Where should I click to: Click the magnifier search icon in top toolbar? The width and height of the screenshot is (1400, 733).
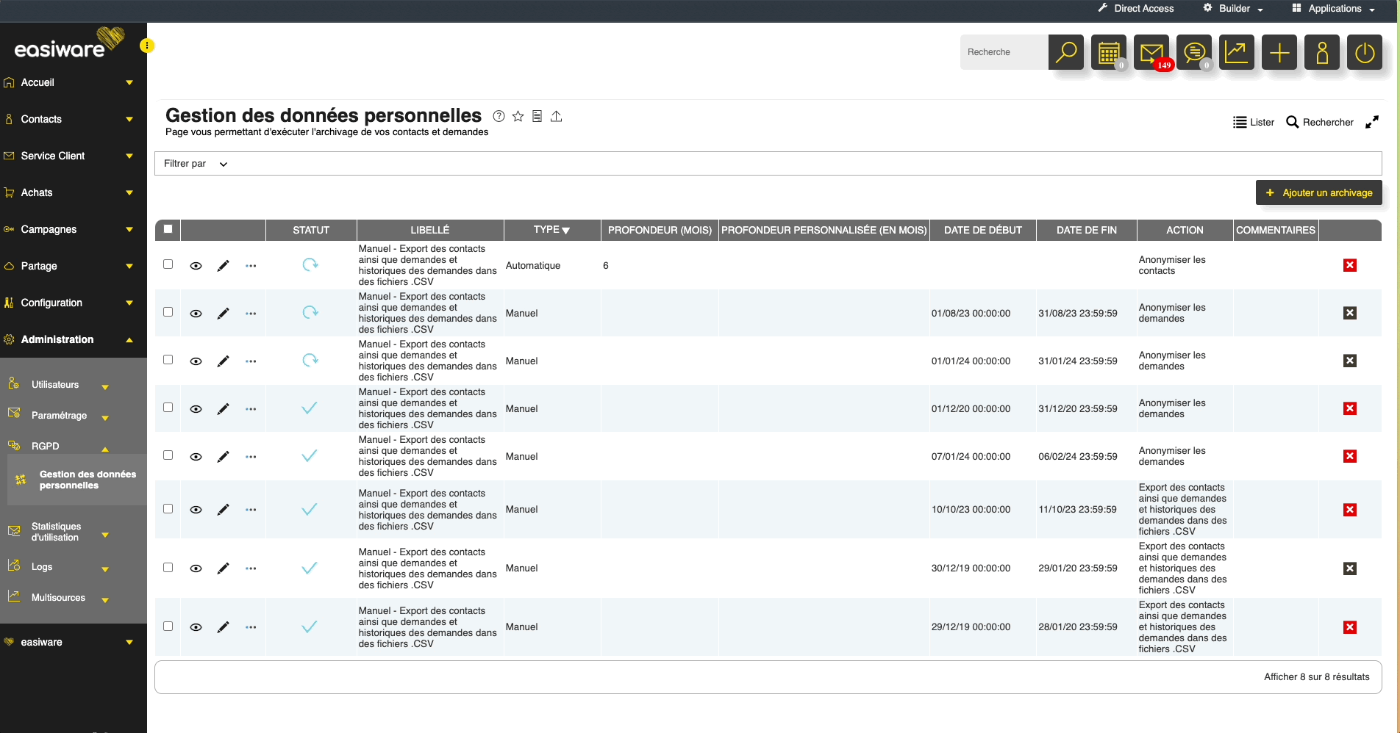1065,52
